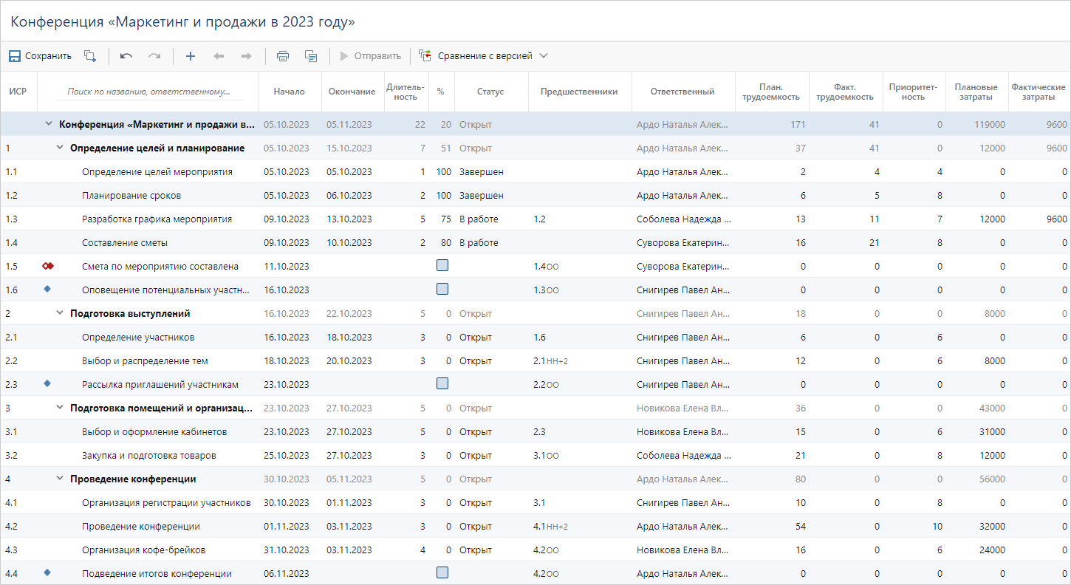1071x585 pixels.
Task: Add a new task with plus icon
Action: point(191,56)
